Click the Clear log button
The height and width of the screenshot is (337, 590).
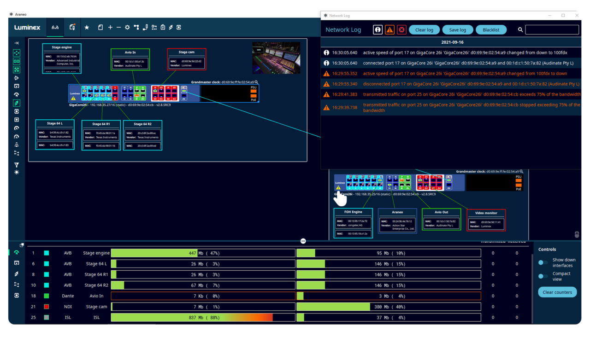click(424, 30)
